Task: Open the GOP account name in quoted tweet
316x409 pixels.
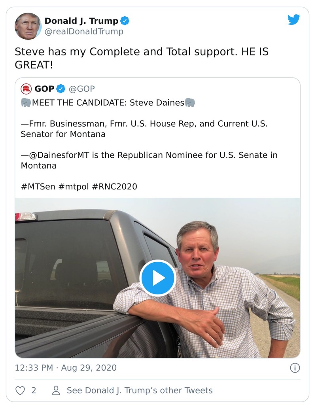Action: click(x=44, y=89)
